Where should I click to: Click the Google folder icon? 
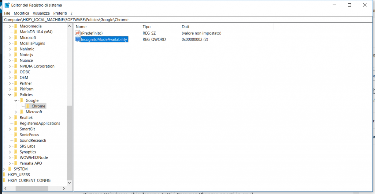click(x=22, y=100)
